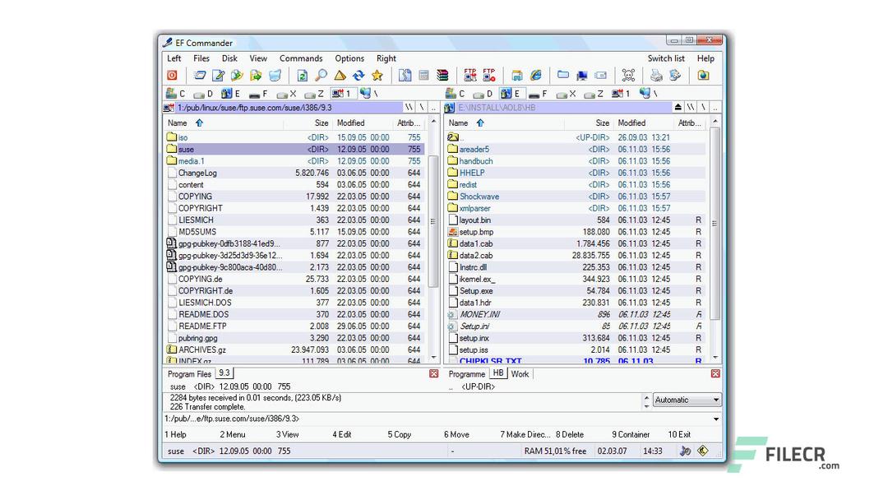Image resolution: width=888 pixels, height=500 pixels.
Task: Click the left panel vertical scrollbar
Action: (x=433, y=222)
